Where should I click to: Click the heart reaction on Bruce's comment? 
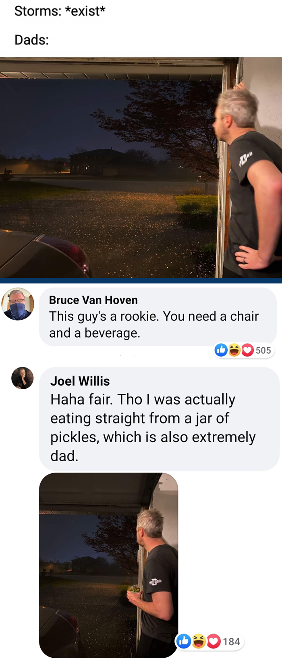tap(247, 350)
